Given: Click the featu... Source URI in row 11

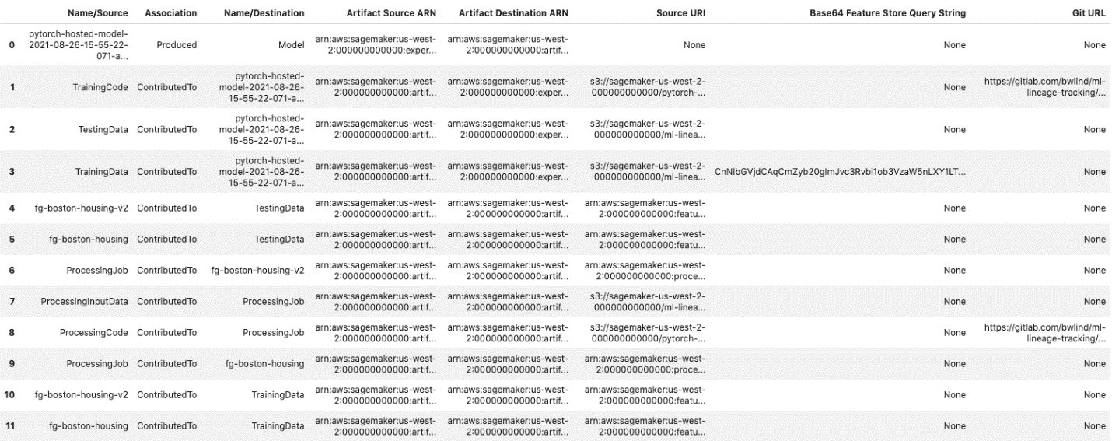Looking at the screenshot, I should (645, 426).
